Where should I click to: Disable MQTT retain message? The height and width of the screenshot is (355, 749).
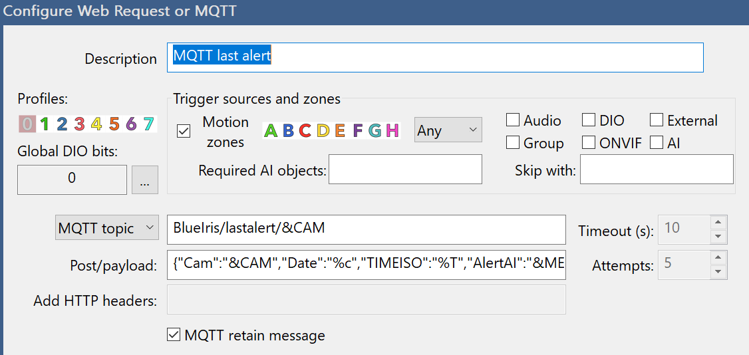pos(174,335)
